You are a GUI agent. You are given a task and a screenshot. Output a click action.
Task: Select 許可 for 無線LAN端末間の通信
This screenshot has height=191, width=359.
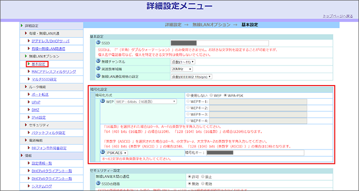189,177
